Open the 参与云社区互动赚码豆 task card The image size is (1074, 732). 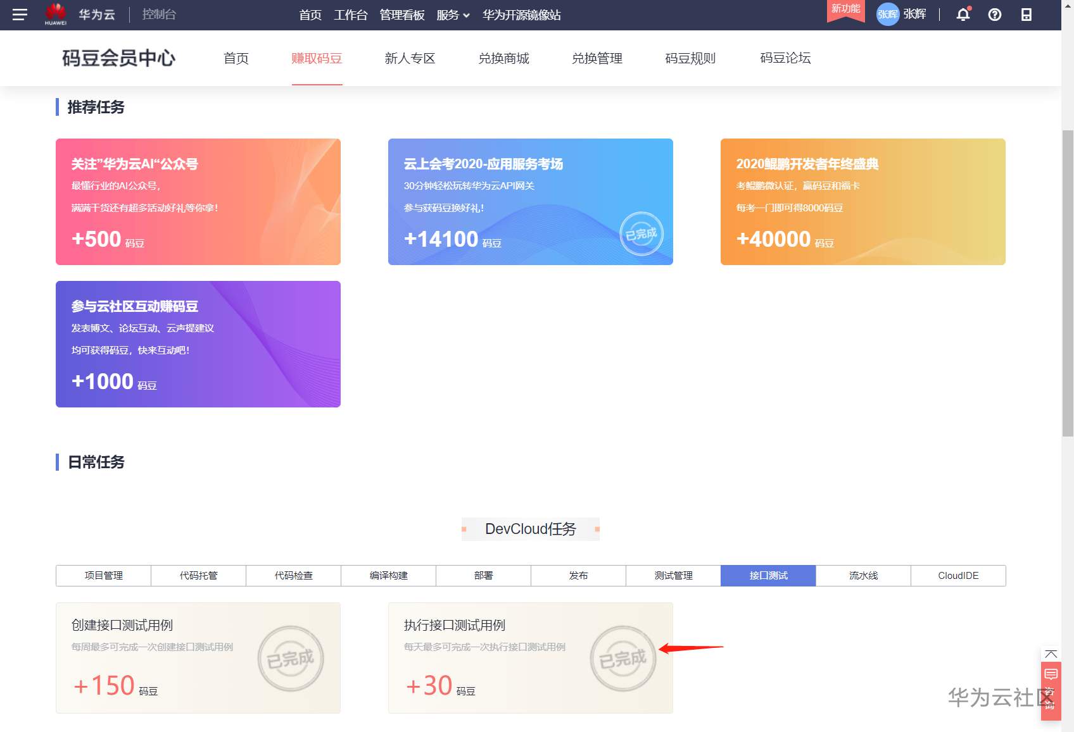pyautogui.click(x=198, y=344)
